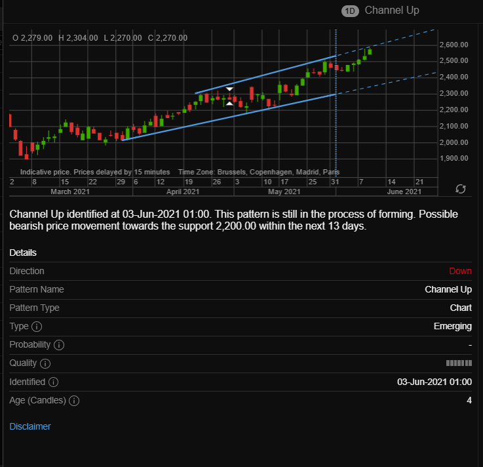This screenshot has width=483, height=467.
Task: Click the chart refresh icon
Action: click(x=461, y=189)
